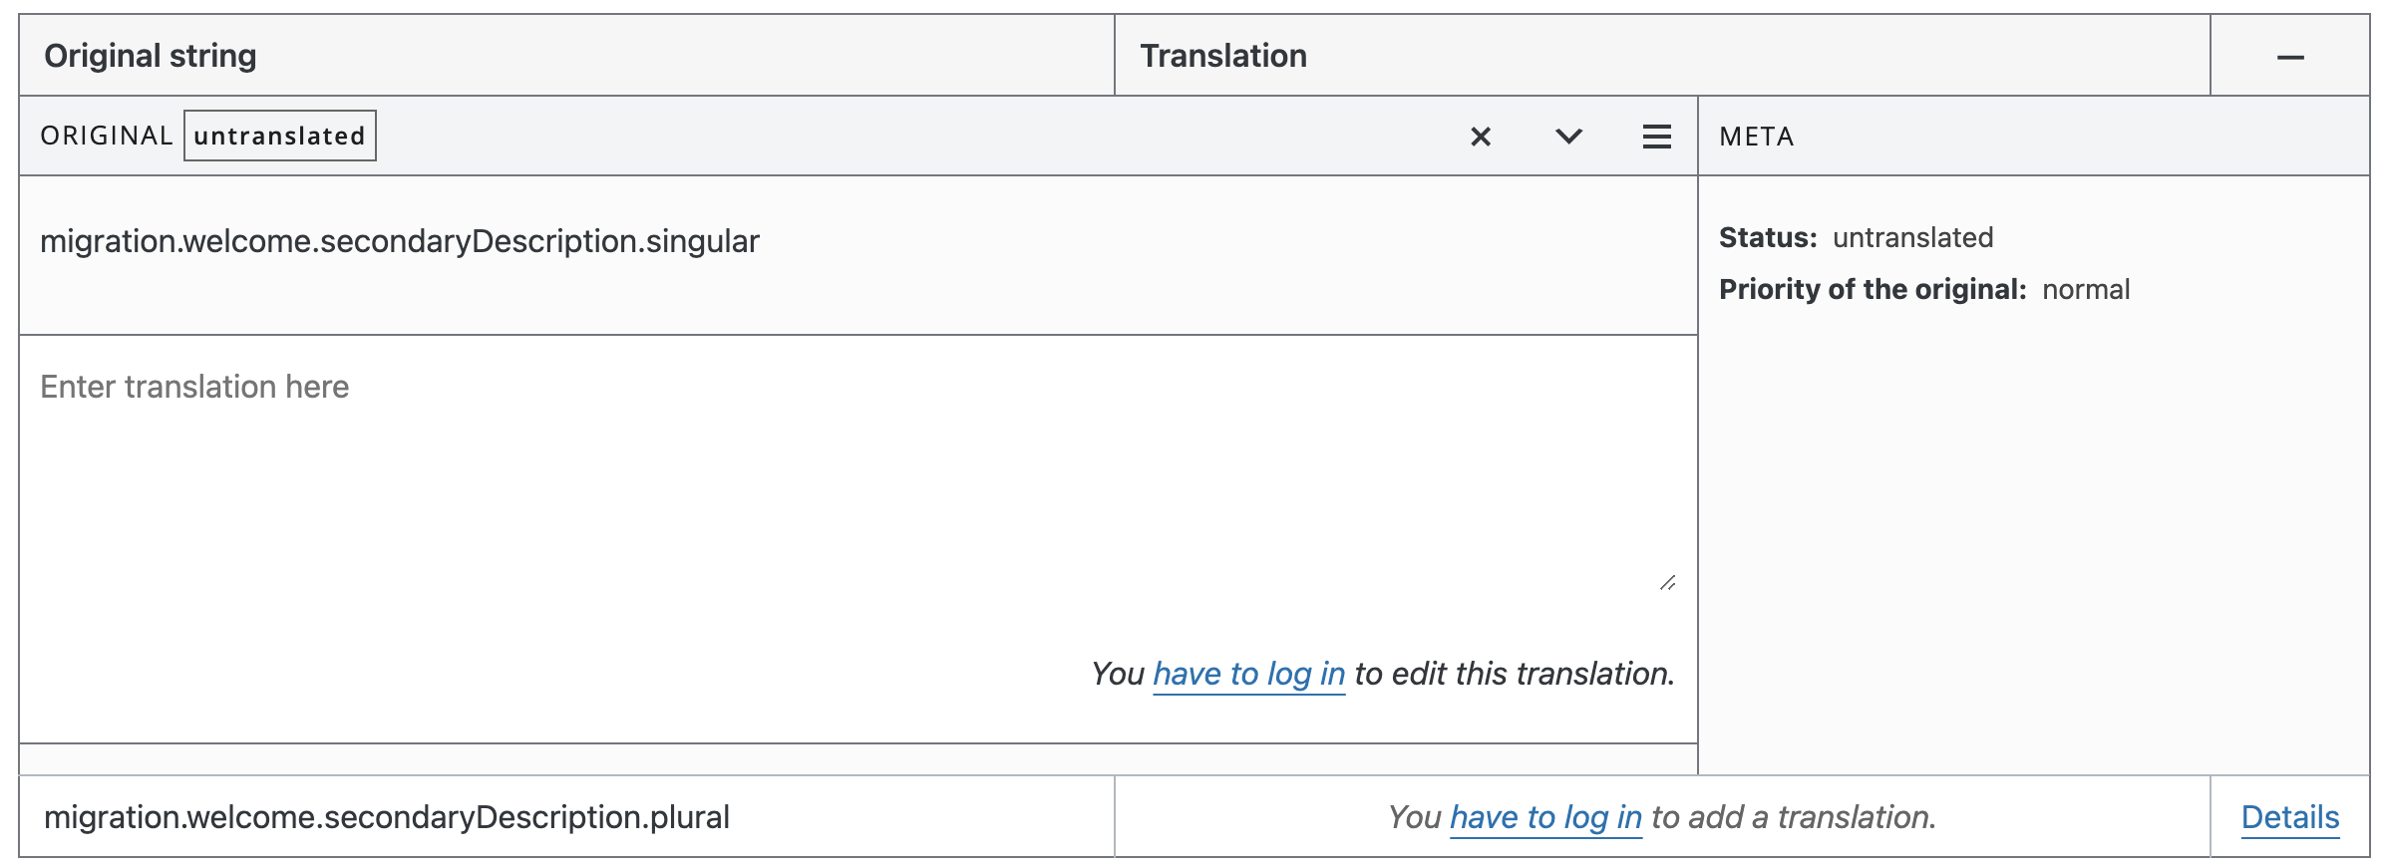Click the 'normal' priority value
The width and height of the screenshot is (2387, 867).
(2086, 290)
